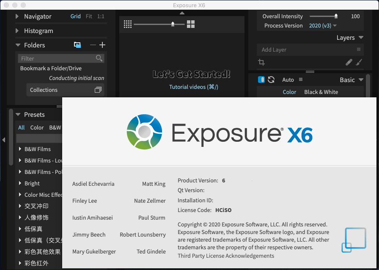Click the folder view icon in Folders
This screenshot has width=379, height=270.
coord(77,45)
